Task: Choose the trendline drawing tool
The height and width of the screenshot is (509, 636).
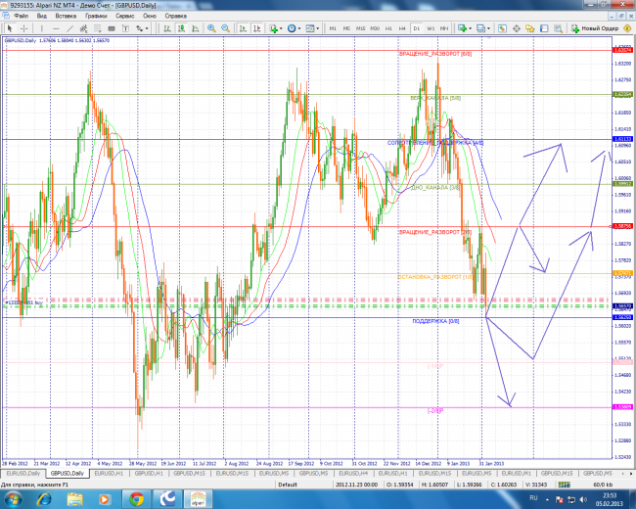Action: (x=69, y=29)
